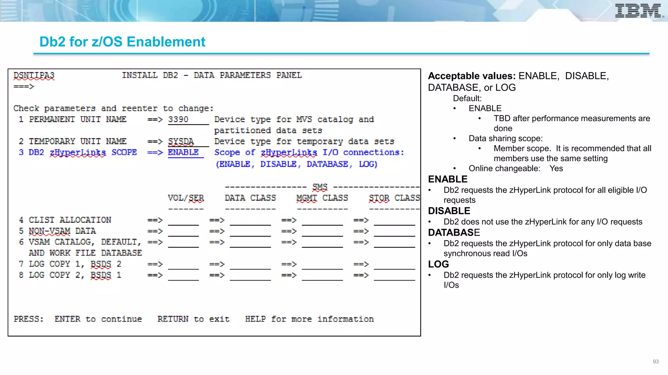
Task: Click the 'Check parameters and reenter to change:' text
Action: (x=114, y=108)
